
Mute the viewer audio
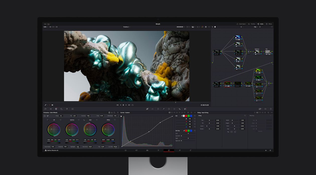click(52, 105)
